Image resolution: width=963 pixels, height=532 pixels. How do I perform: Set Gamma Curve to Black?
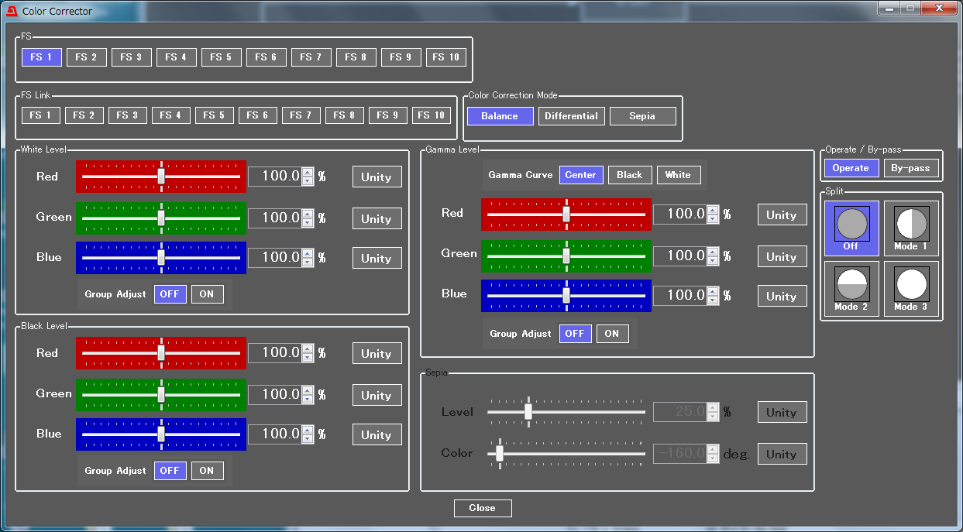[629, 175]
